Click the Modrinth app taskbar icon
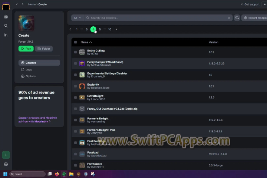The width and height of the screenshot is (267, 178). click(64, 174)
